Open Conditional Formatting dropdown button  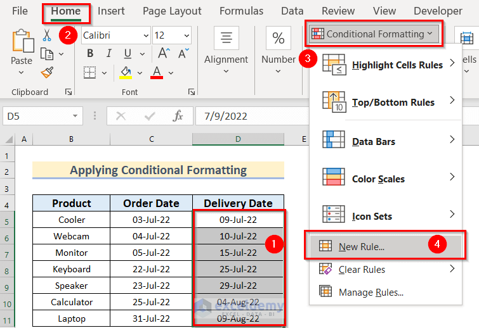[374, 34]
